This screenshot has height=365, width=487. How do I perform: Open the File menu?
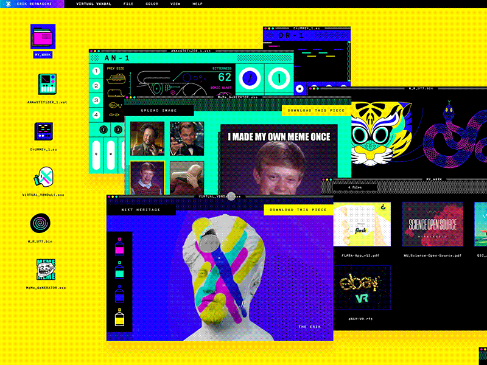click(128, 4)
